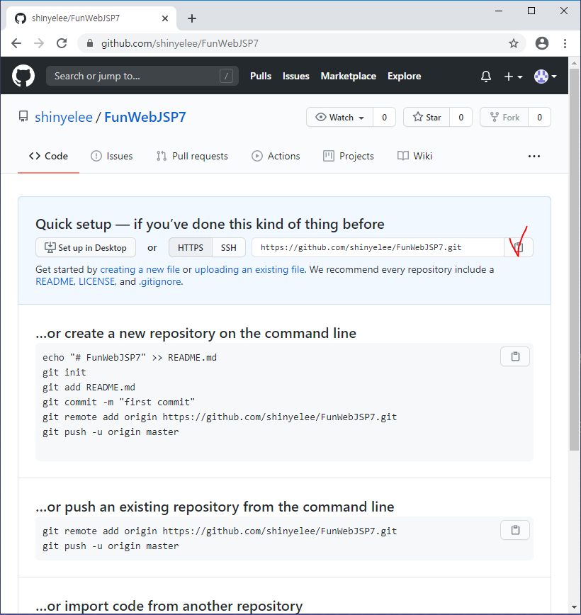Focus the Search or jump to field

point(142,76)
